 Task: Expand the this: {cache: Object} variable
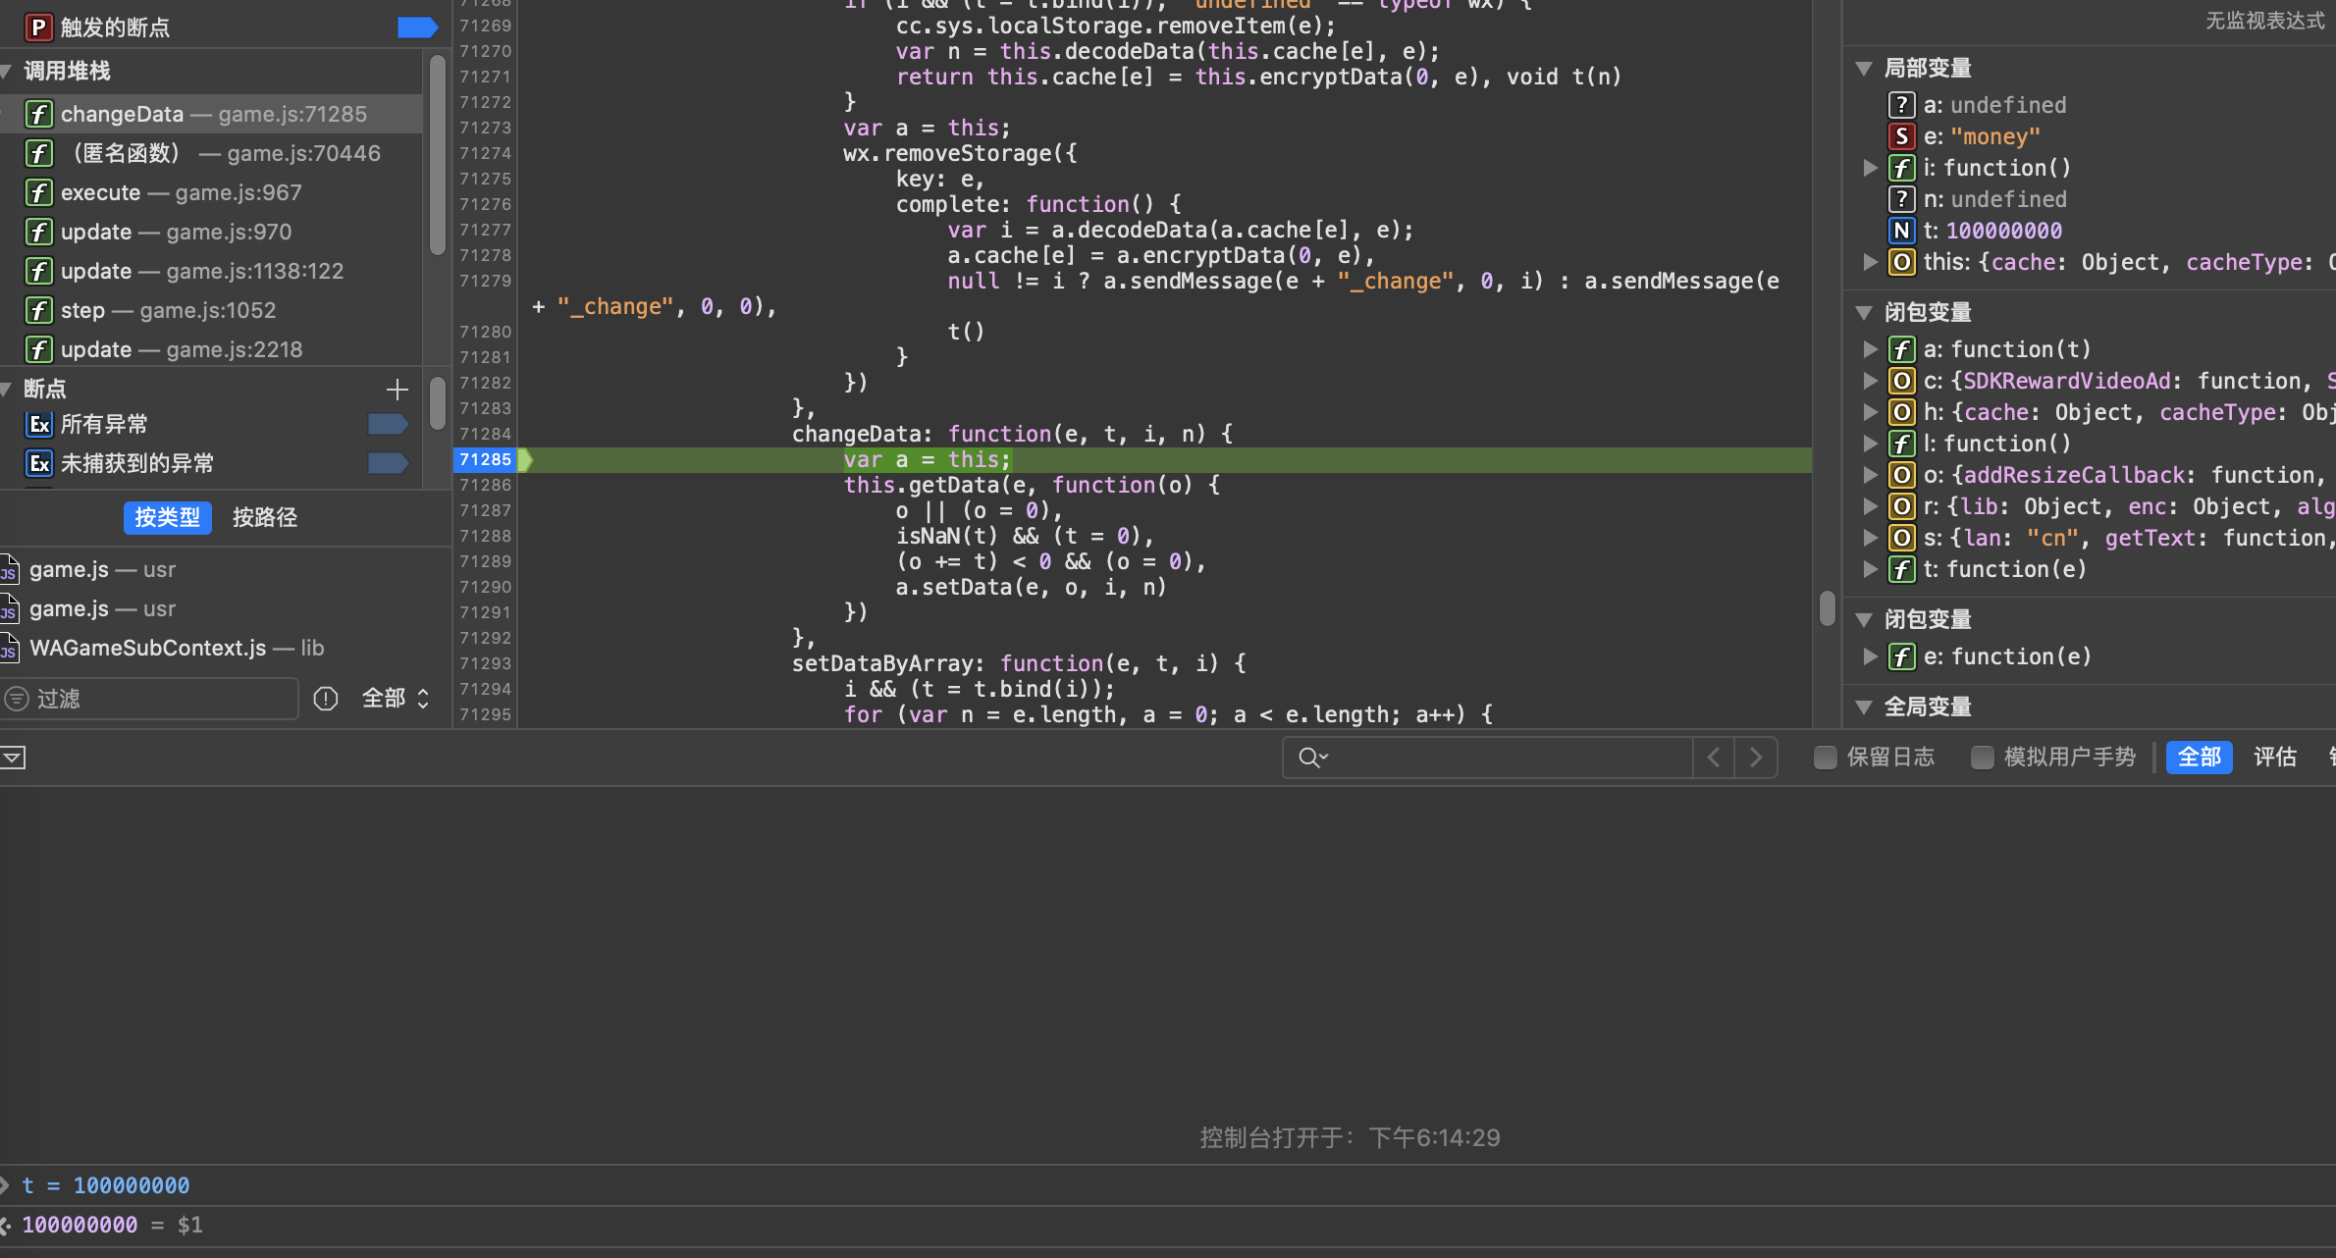point(1870,262)
